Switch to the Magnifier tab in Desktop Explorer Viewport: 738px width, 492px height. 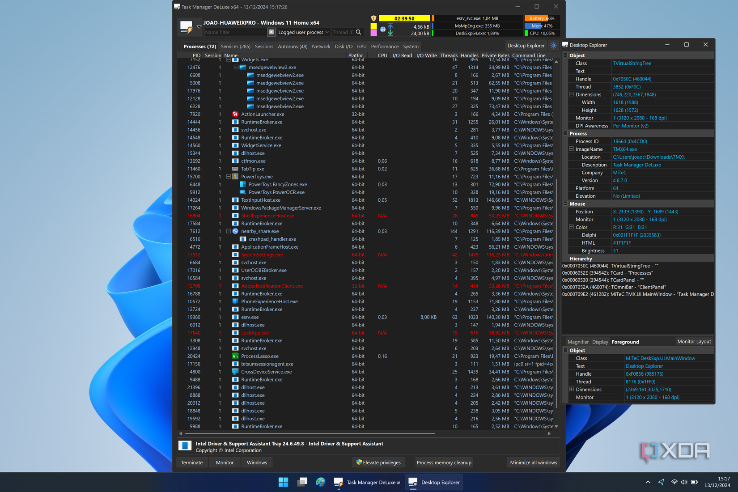click(x=578, y=342)
